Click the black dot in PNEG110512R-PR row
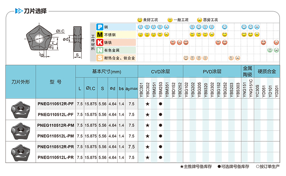The height and width of the screenshot is (176, 286). click(160, 147)
